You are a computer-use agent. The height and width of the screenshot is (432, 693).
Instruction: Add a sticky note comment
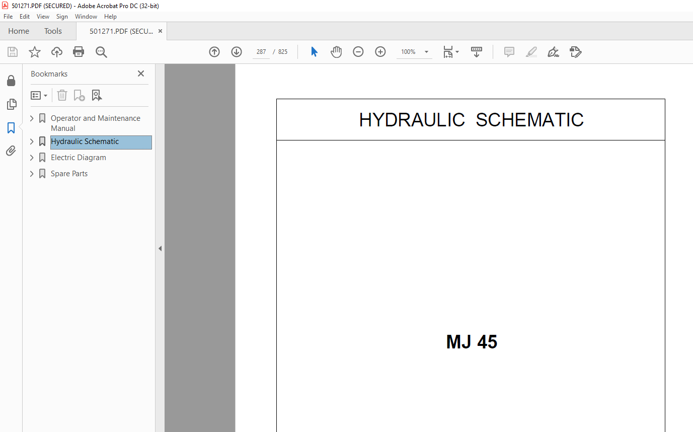(x=509, y=52)
